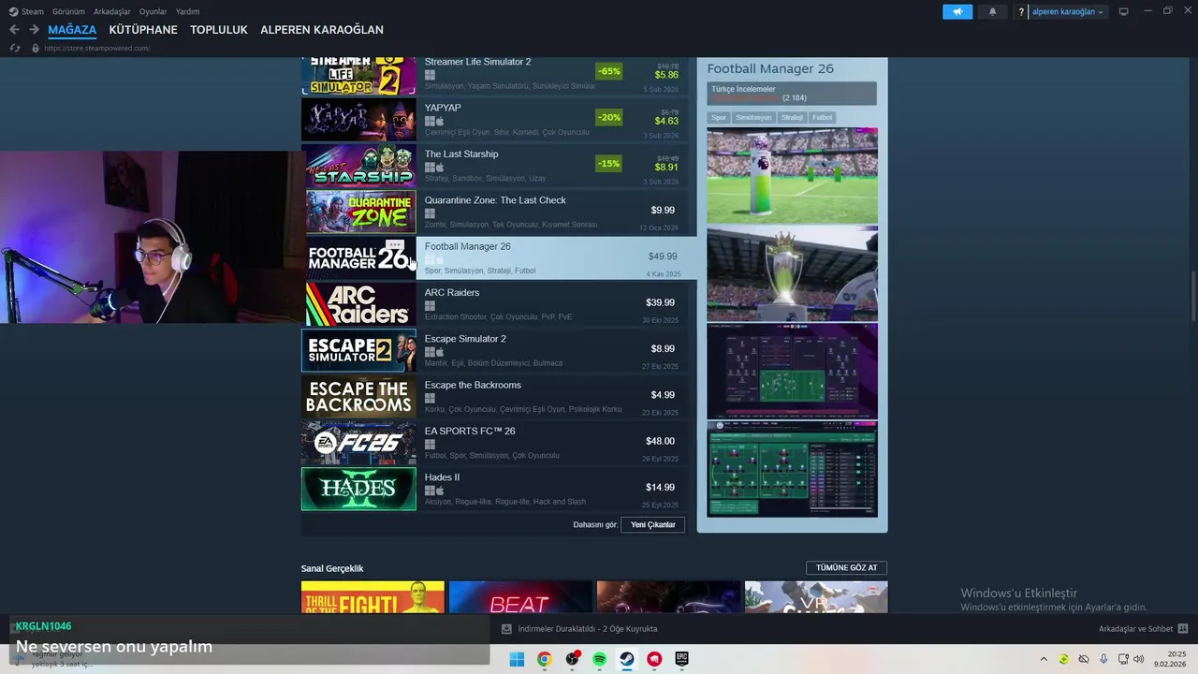Screen dimensions: 1198x674
Task: Open the Steam announcements megaphone icon
Action: click(x=957, y=11)
